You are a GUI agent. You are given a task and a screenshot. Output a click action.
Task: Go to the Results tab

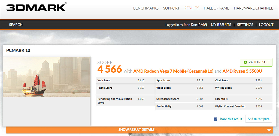(x=192, y=8)
